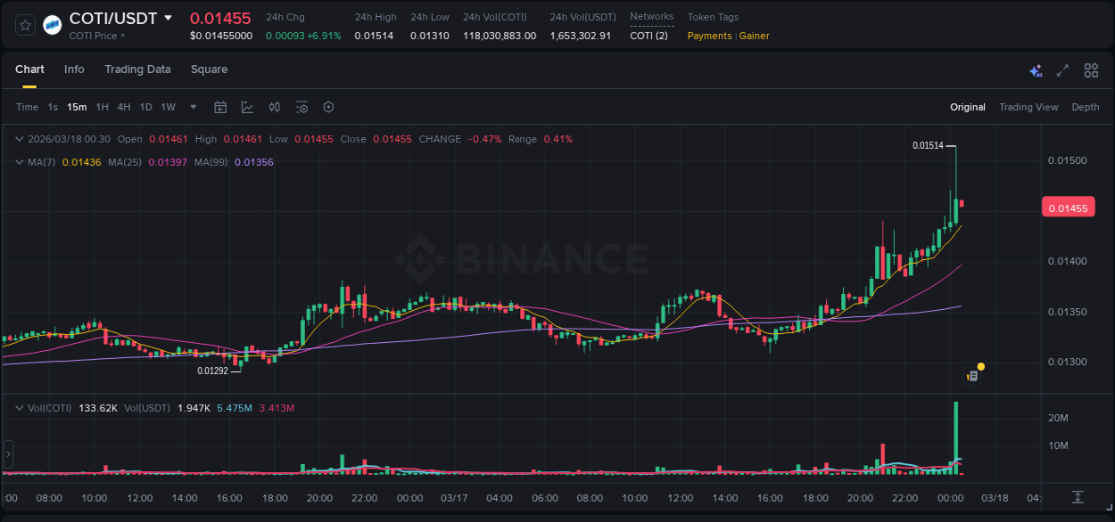Expand the chart with the fullscreen arrows icon
Image resolution: width=1115 pixels, height=522 pixels.
[1062, 69]
